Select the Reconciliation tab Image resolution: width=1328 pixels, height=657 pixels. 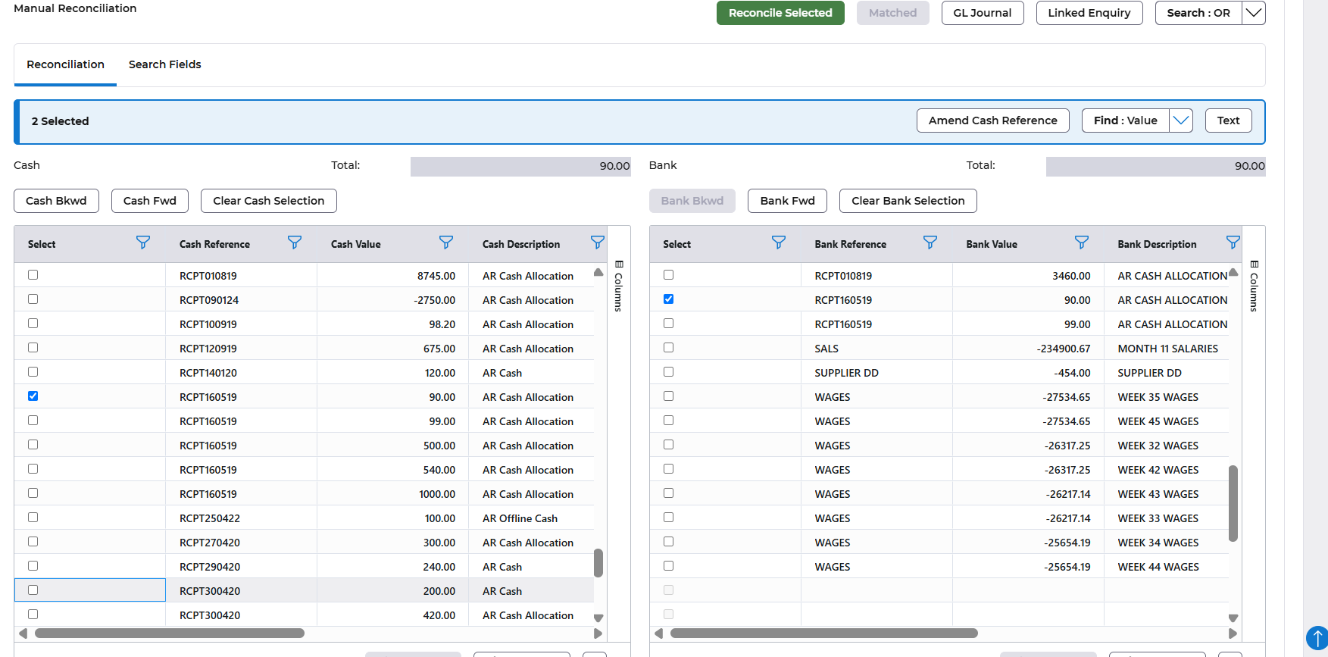point(65,64)
